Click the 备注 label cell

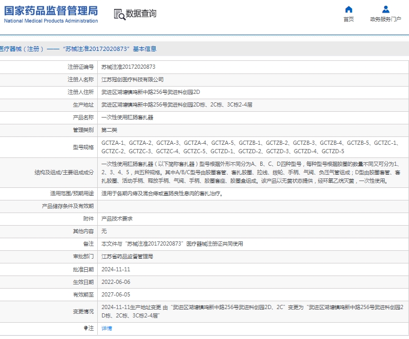48,243
